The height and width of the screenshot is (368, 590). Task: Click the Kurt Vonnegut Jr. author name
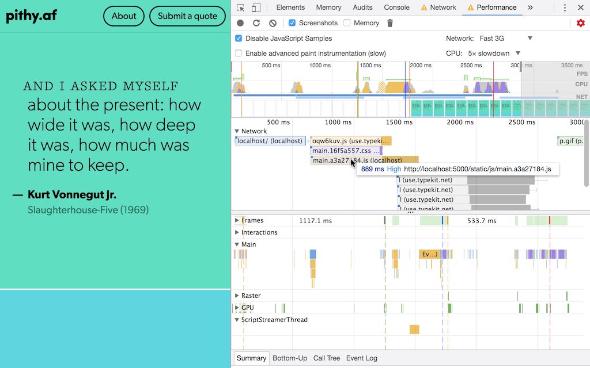pyautogui.click(x=72, y=194)
